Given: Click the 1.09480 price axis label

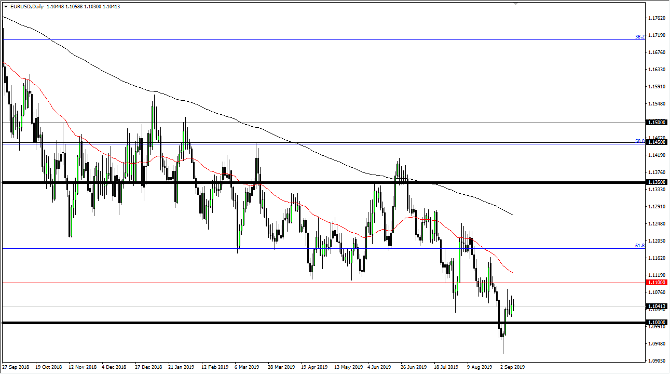Looking at the screenshot, I should (657, 344).
